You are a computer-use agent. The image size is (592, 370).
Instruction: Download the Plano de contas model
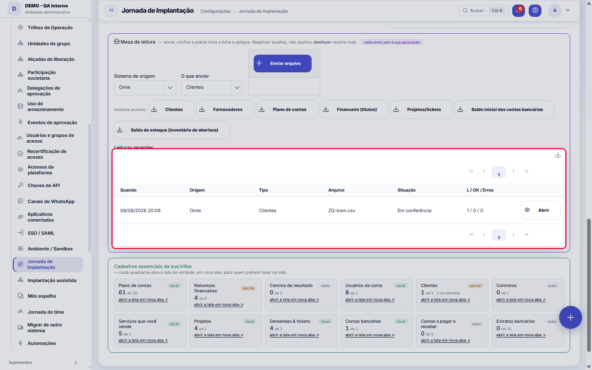[287, 110]
